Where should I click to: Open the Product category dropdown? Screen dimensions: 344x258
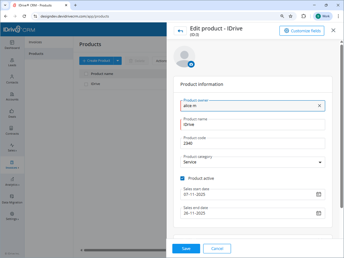click(320, 162)
